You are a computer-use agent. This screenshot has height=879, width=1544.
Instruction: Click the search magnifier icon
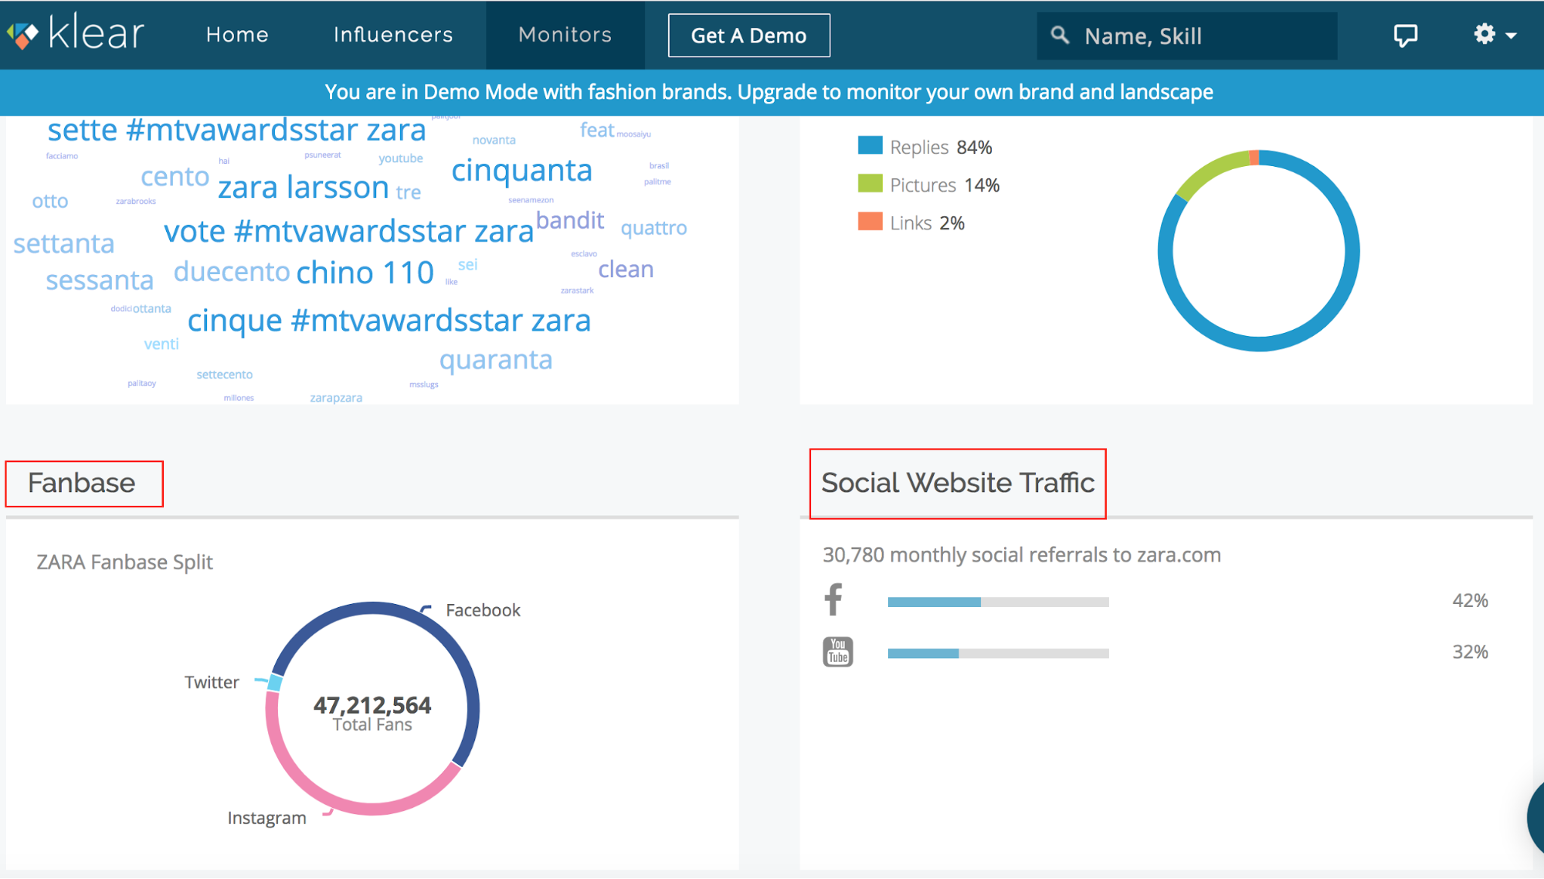pos(1060,36)
